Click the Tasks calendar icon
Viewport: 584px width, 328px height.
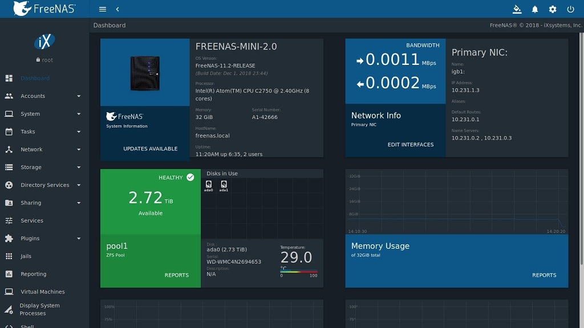point(9,132)
